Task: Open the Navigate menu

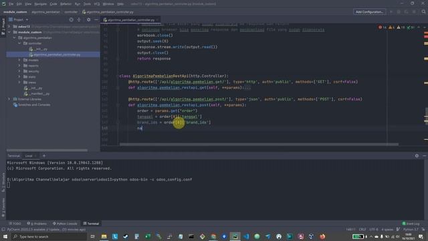Action: [40, 4]
